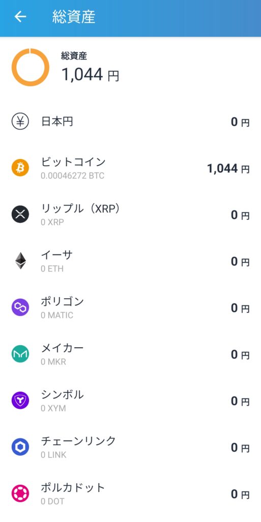Select the Maker MKR green icon
Image resolution: width=261 pixels, height=522 pixels.
20,354
